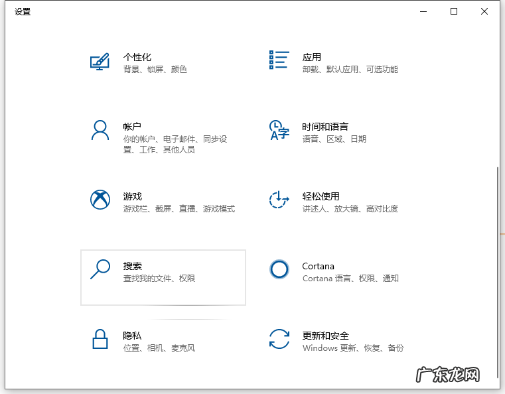505x394 pixels.
Task: Click description 游戏栏、截屏、直播、游戏模式
Action: [x=179, y=209]
